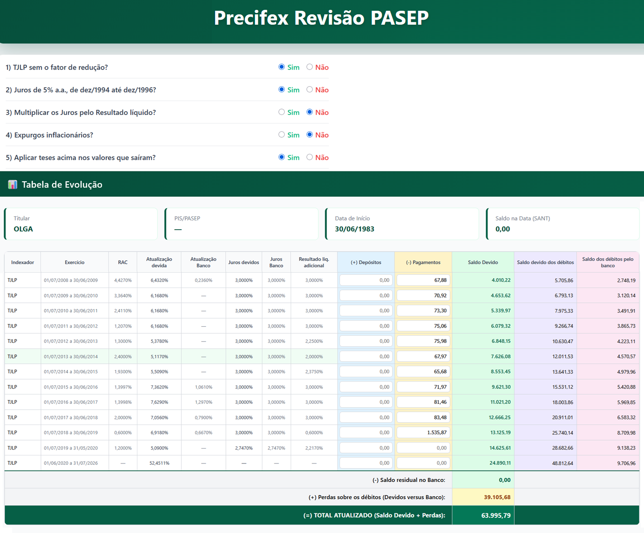The height and width of the screenshot is (533, 644).
Task: Click the PIS/PASEP info card
Action: 242,224
